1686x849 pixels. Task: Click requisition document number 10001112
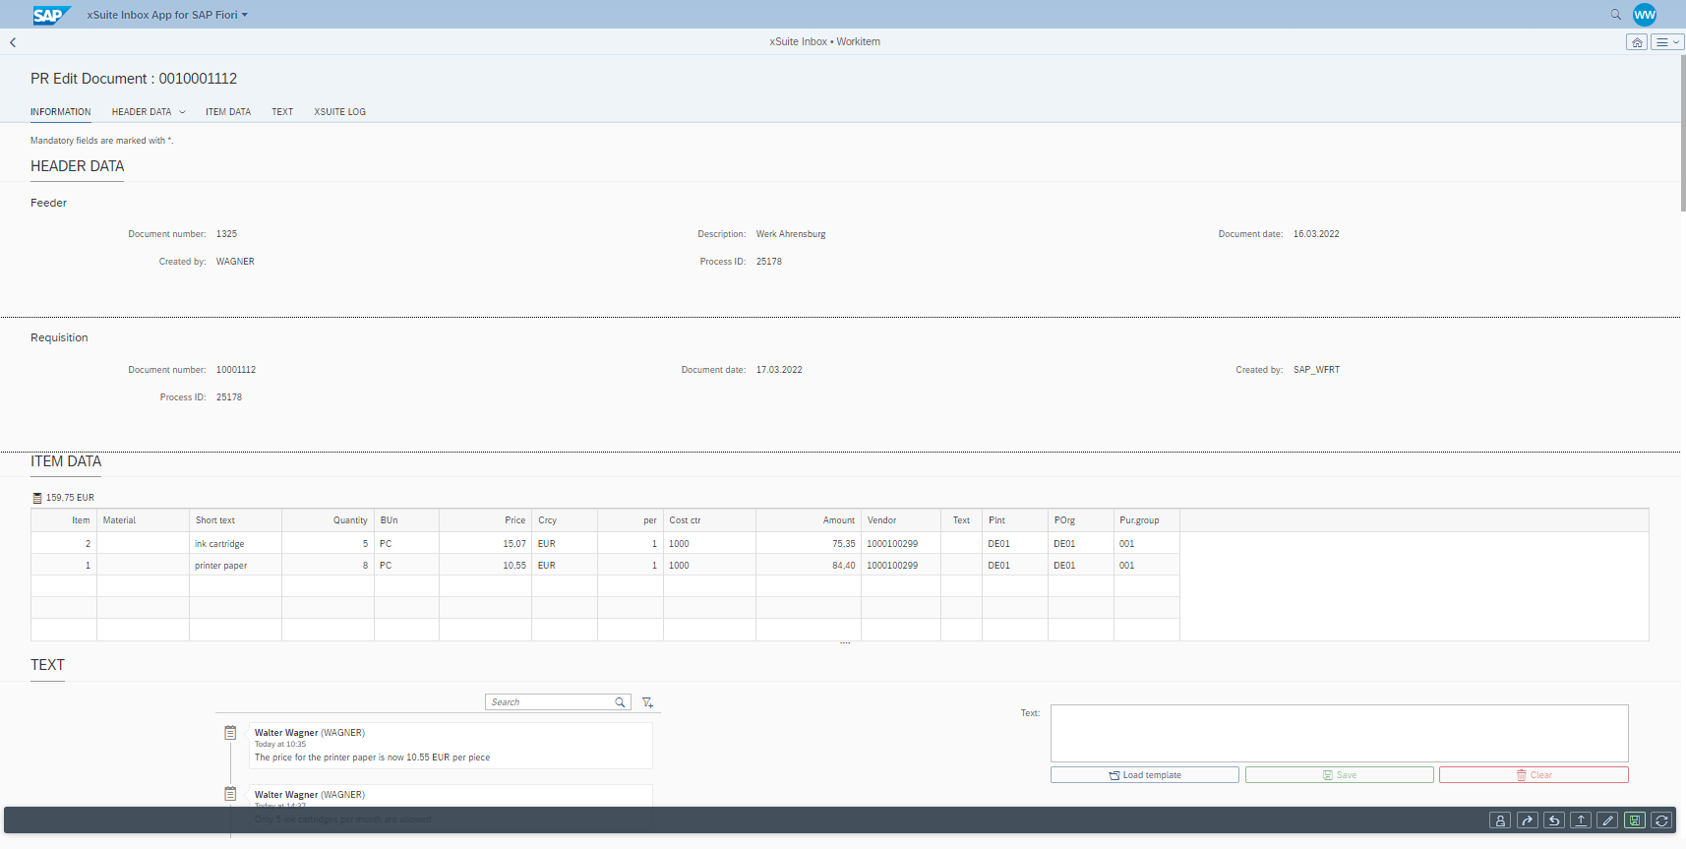tap(236, 370)
